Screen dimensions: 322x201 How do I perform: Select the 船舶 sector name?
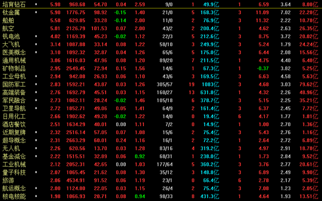click(x=8, y=21)
